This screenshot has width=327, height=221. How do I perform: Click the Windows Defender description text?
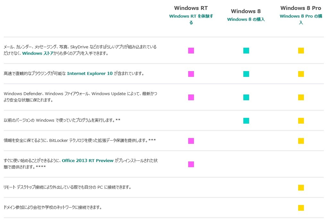point(80,97)
